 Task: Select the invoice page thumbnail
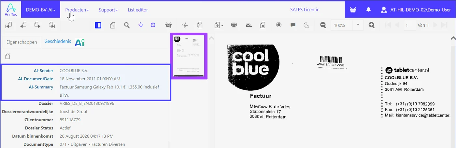point(189,56)
